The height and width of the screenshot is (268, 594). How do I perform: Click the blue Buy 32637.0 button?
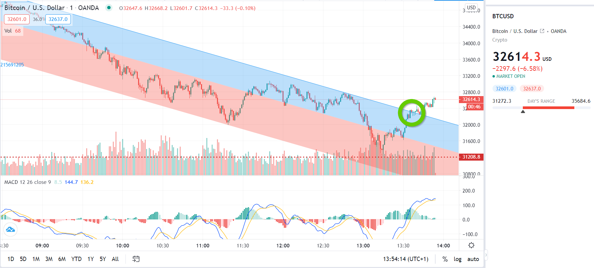pos(58,19)
